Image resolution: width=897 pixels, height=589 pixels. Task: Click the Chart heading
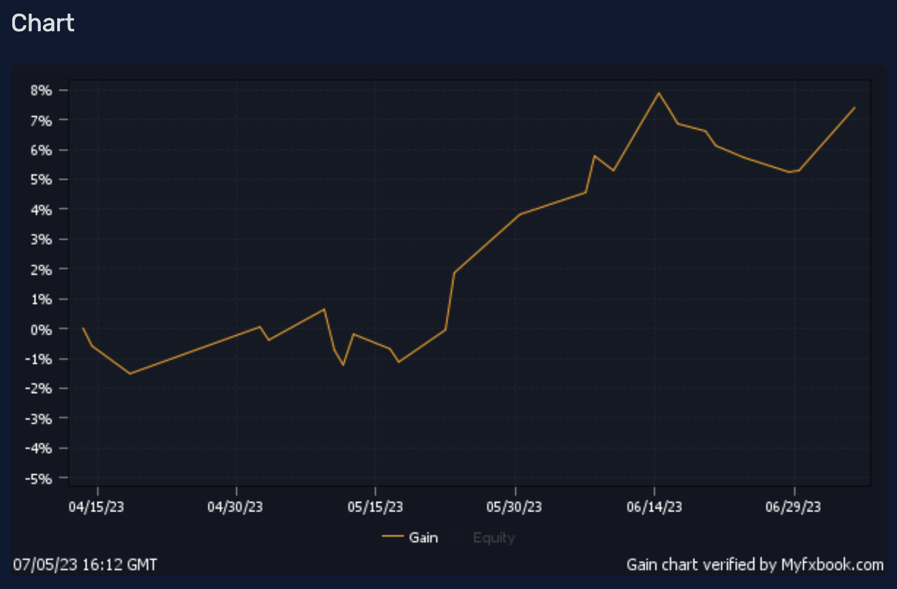[x=43, y=23]
